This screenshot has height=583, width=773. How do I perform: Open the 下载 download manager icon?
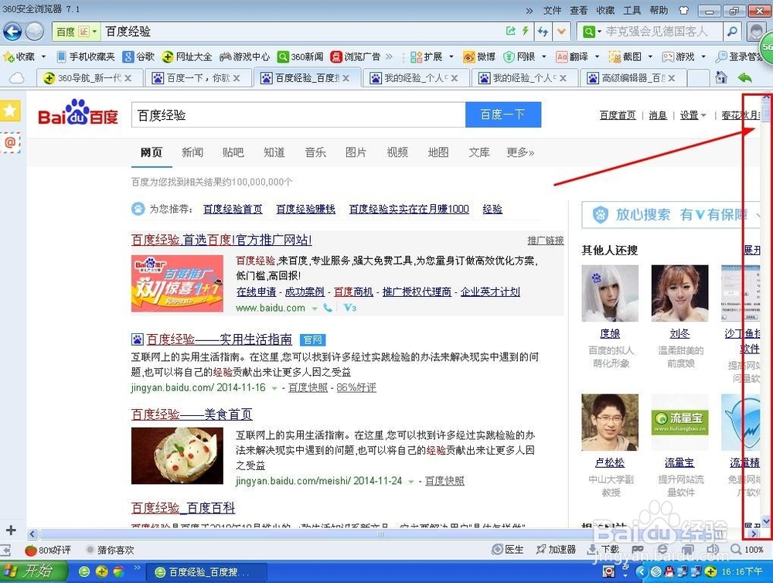pos(609,550)
